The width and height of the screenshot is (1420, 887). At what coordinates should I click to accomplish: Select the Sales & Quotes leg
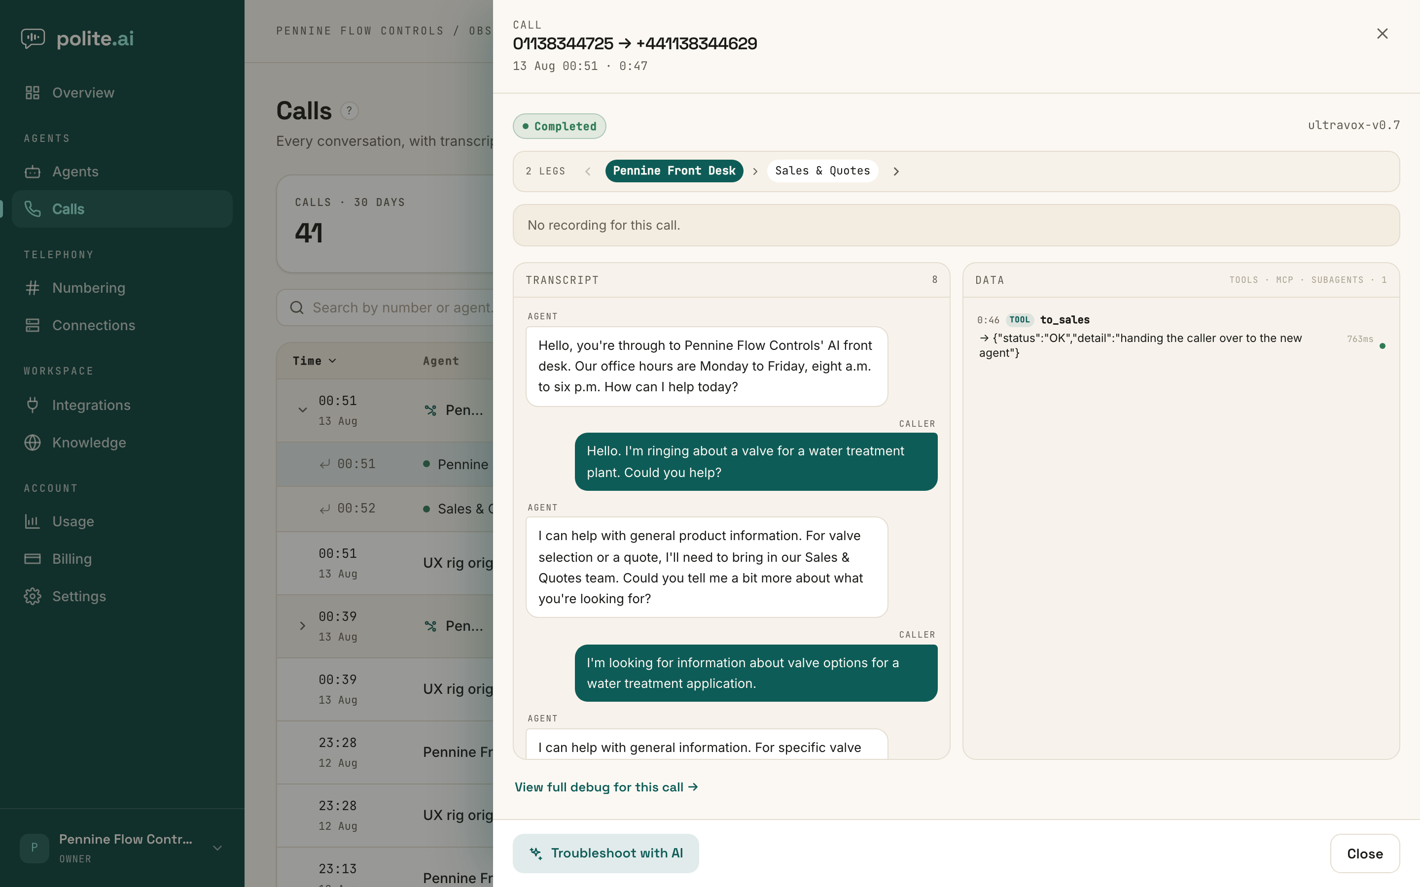[822, 171]
